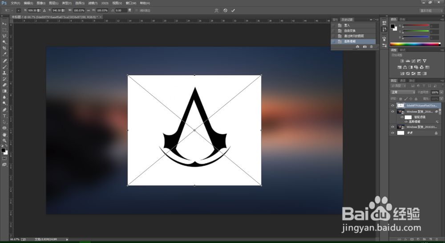
Task: Select the Ellipse shape tool
Action: (x=4, y=128)
